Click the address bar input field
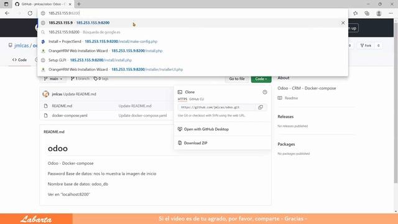398x224 pixels. point(193,13)
